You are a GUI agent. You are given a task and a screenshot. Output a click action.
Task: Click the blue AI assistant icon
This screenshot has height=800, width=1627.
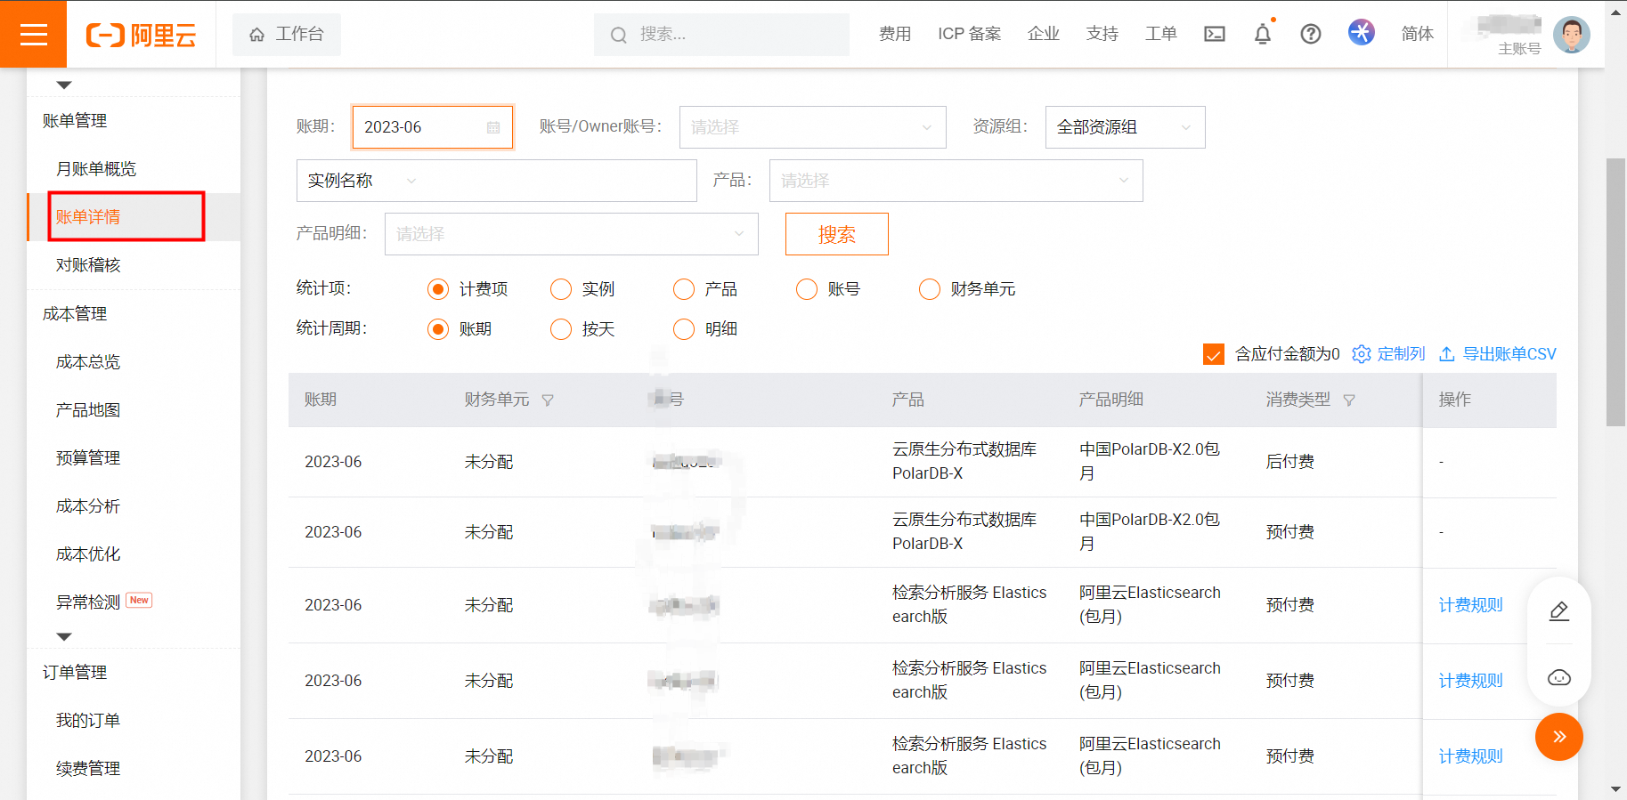pyautogui.click(x=1361, y=33)
